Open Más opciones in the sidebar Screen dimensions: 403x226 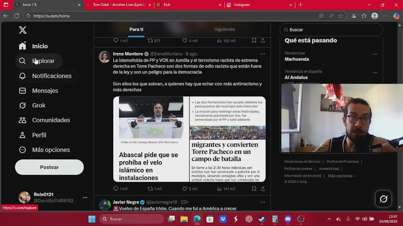click(x=44, y=150)
